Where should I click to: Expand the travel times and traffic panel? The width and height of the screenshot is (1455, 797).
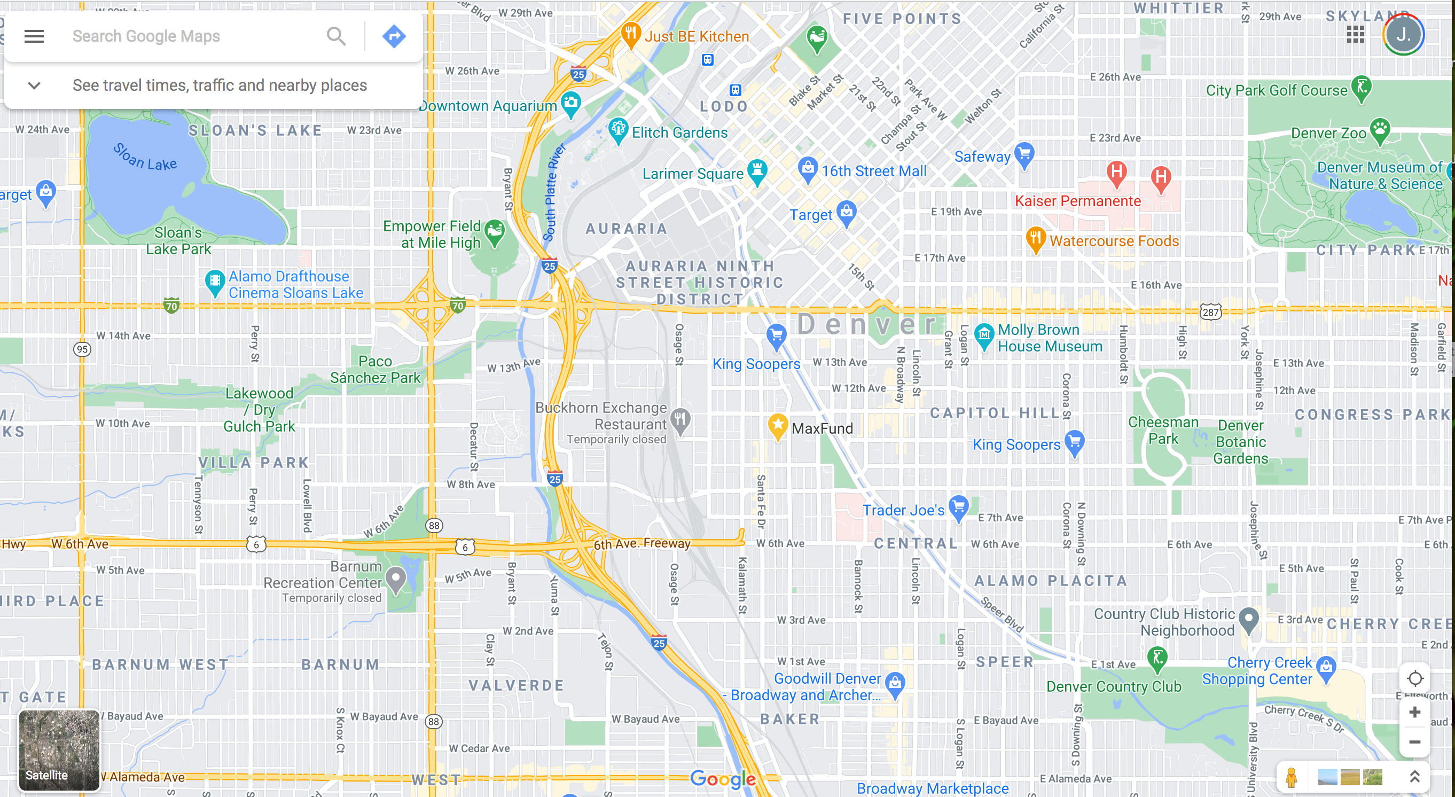33,85
